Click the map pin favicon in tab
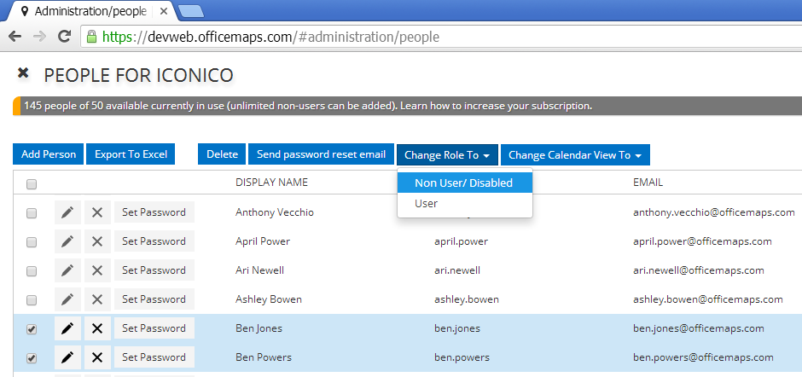Screen dimensions: 802x377 (x=25, y=11)
